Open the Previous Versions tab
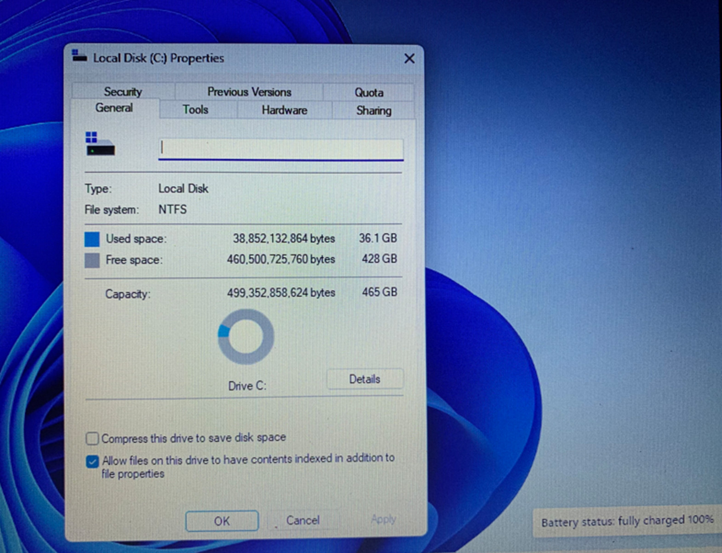The image size is (722, 553). [249, 92]
